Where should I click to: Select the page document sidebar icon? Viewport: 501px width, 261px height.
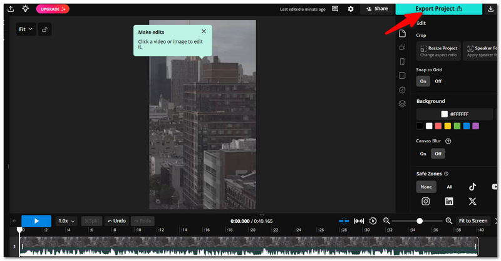pyautogui.click(x=402, y=33)
